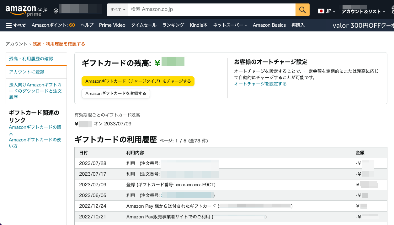This screenshot has width=394, height=225.
Task: Open Amazonギフトカードの使い方 link
Action: point(35,143)
